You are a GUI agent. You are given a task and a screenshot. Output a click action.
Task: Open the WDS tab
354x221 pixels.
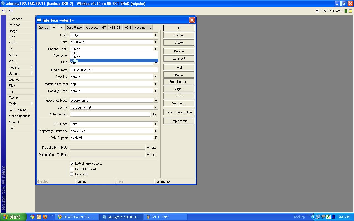[x=127, y=27]
